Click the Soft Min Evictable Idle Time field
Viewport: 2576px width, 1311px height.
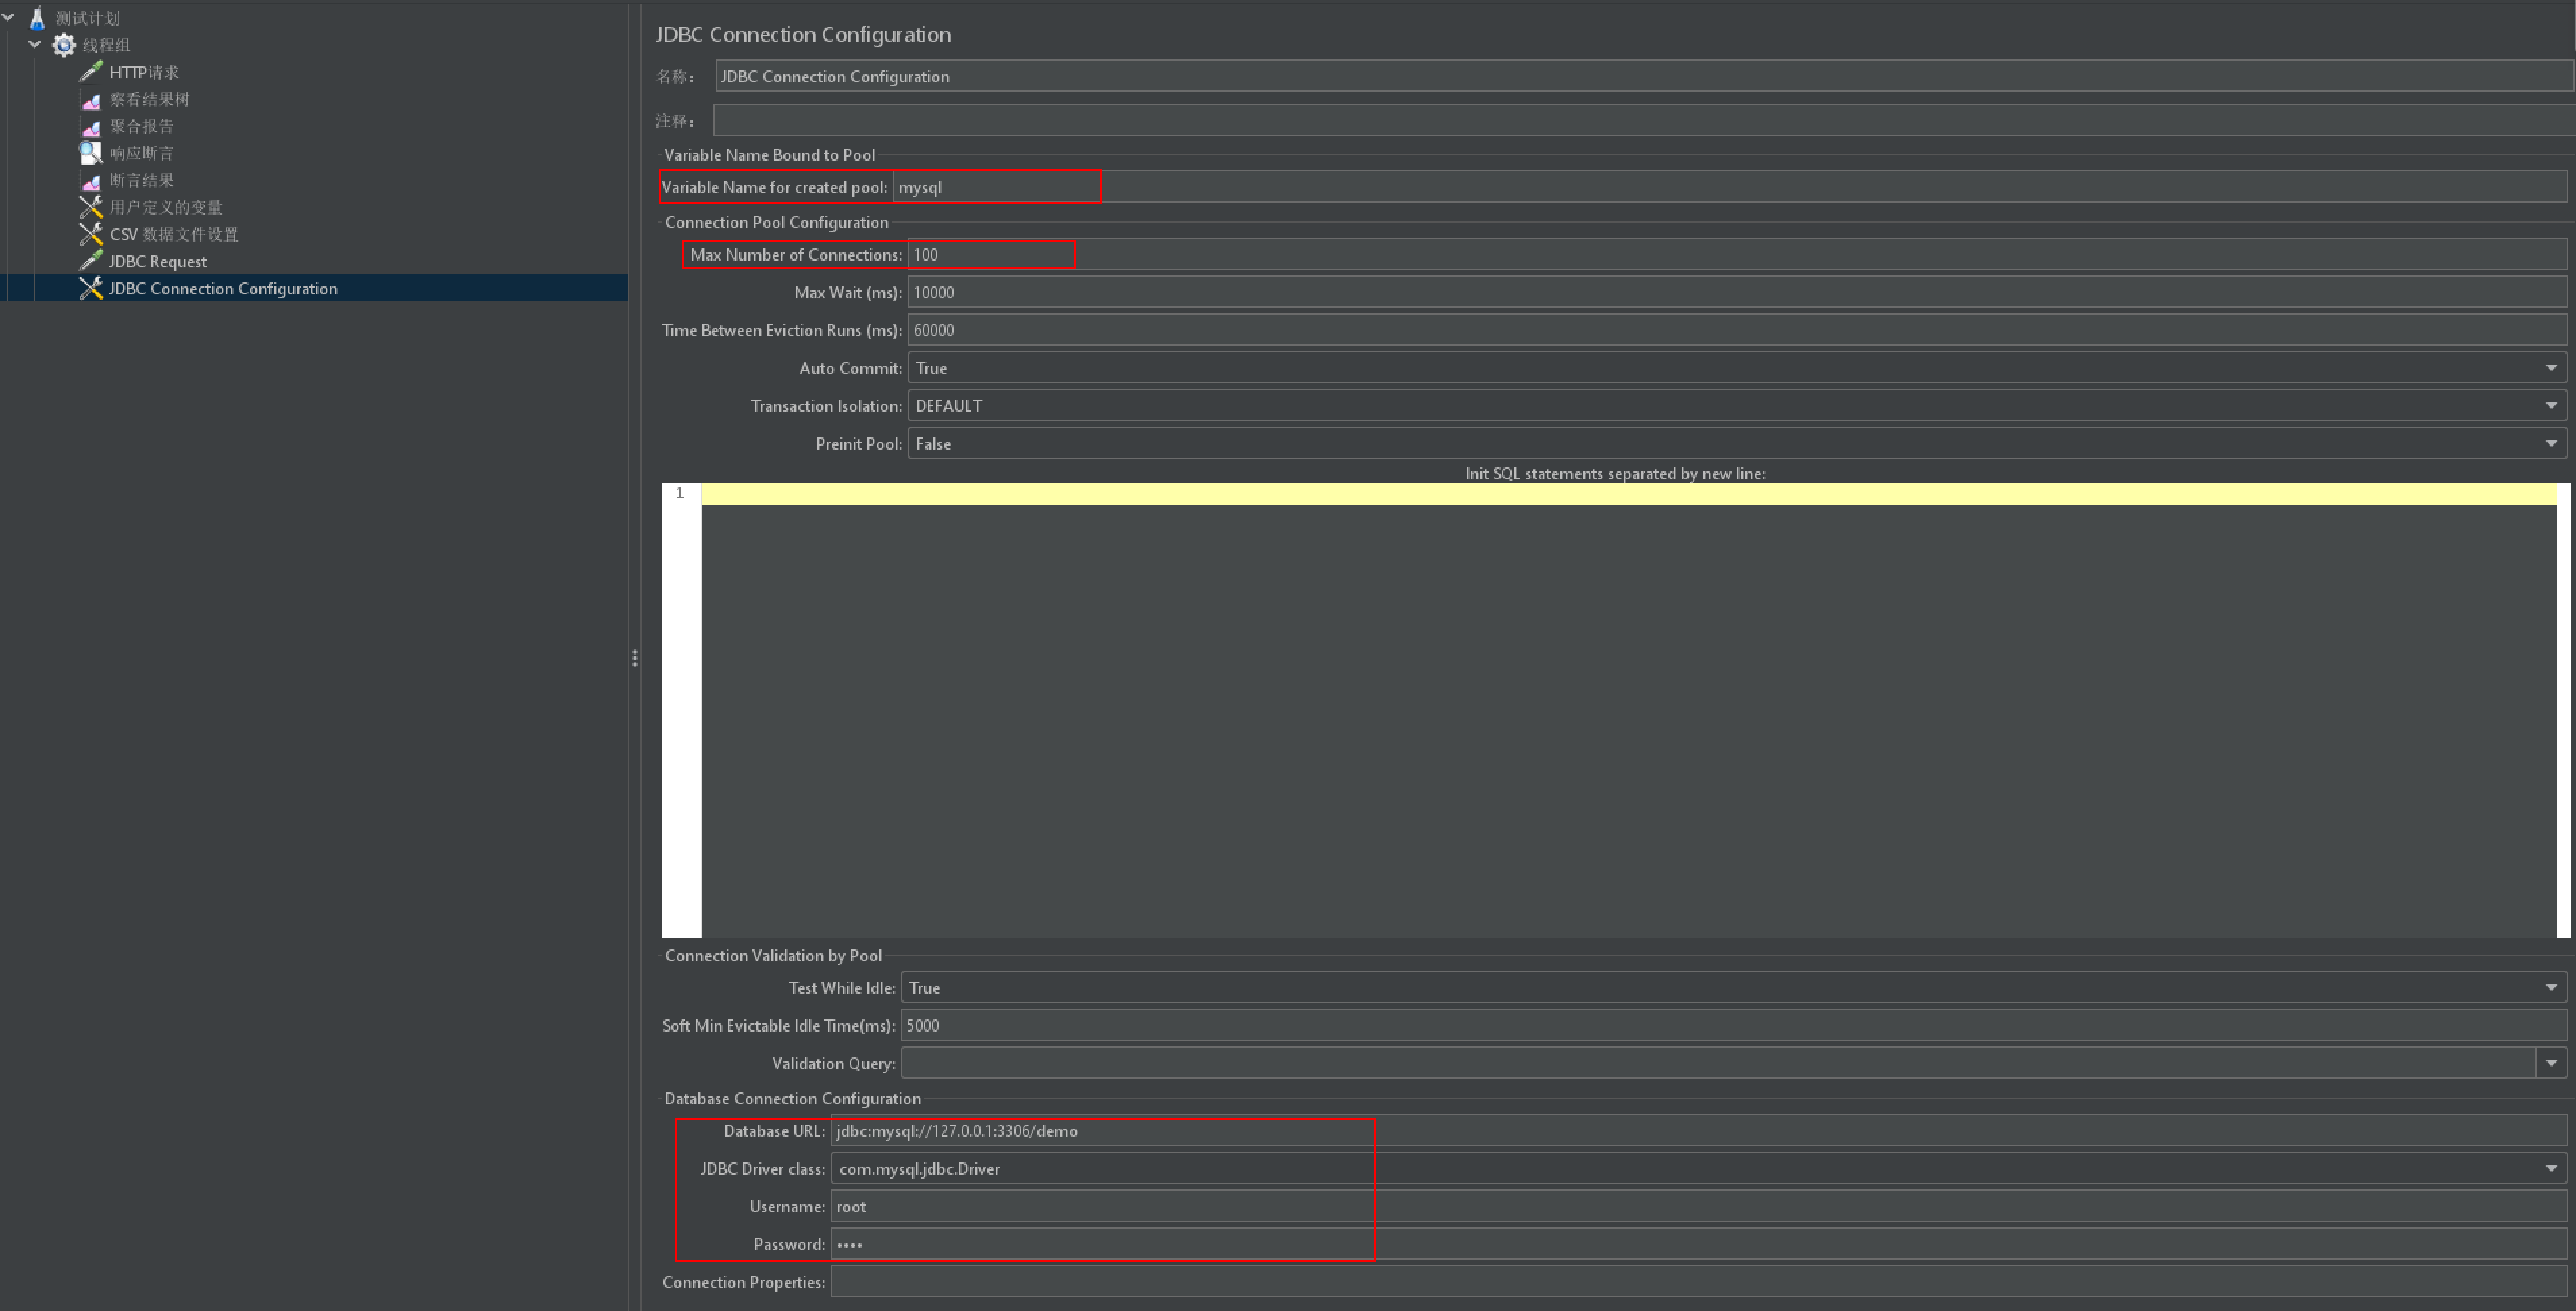coord(1733,1025)
